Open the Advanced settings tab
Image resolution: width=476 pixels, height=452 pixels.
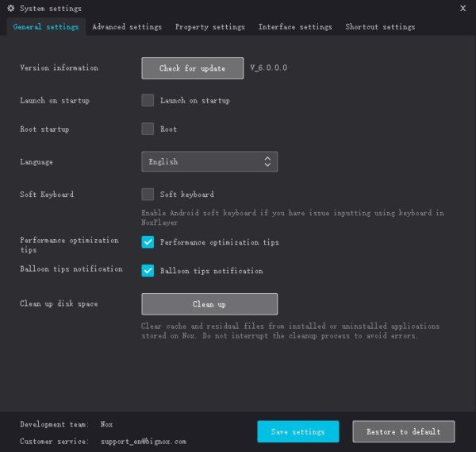click(127, 27)
